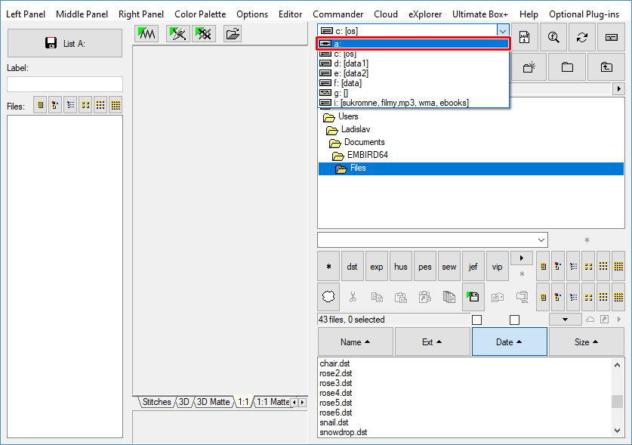Click the paste-shortcut clipboard icon
The image size is (632, 445).
(x=425, y=297)
